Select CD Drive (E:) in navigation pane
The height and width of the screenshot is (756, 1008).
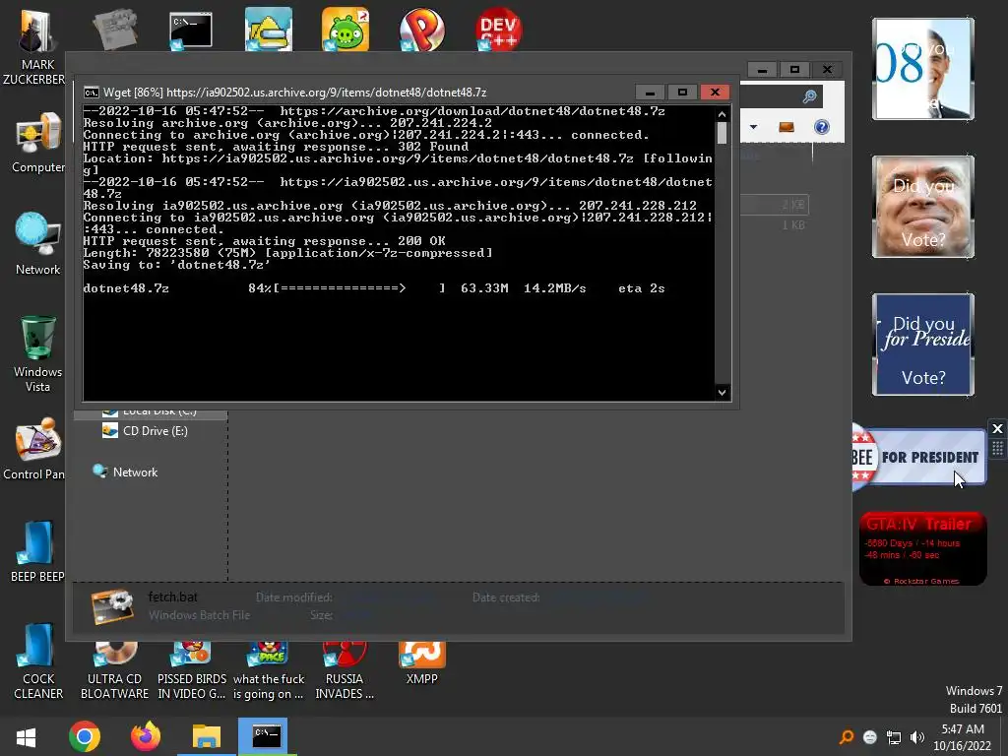click(146, 431)
